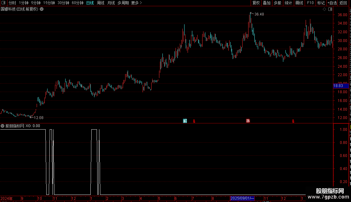351x202 pixels.
Task: Expand the 股朋指标网 indicator dropdown
Action: coord(2,126)
